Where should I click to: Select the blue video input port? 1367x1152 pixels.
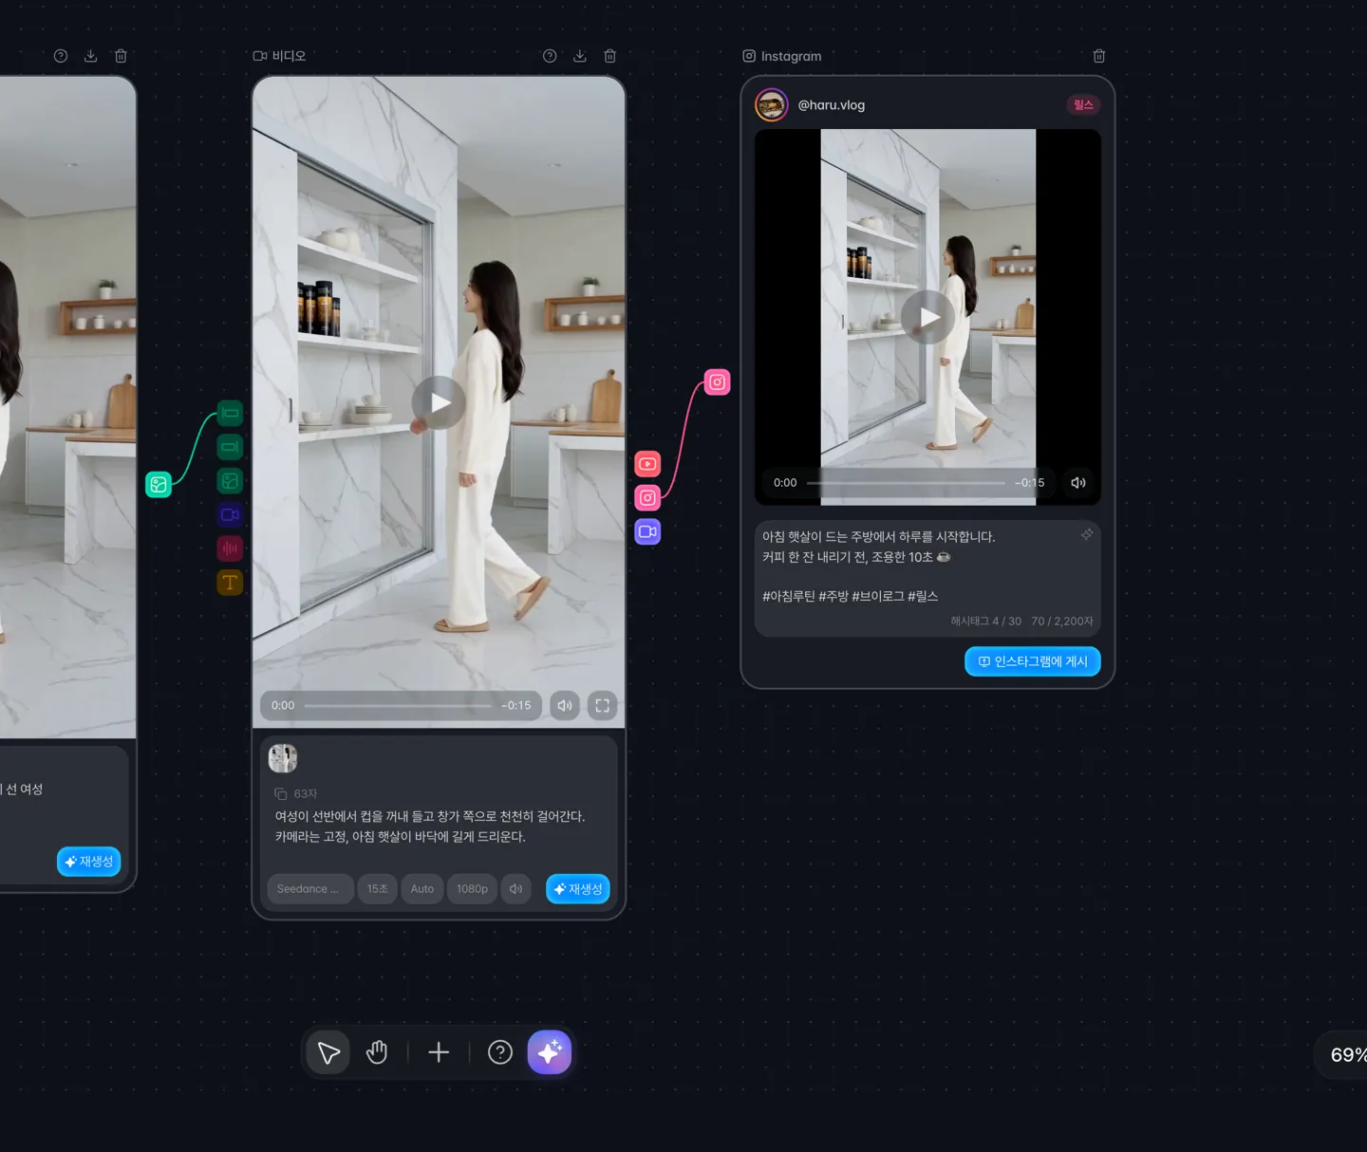[230, 514]
